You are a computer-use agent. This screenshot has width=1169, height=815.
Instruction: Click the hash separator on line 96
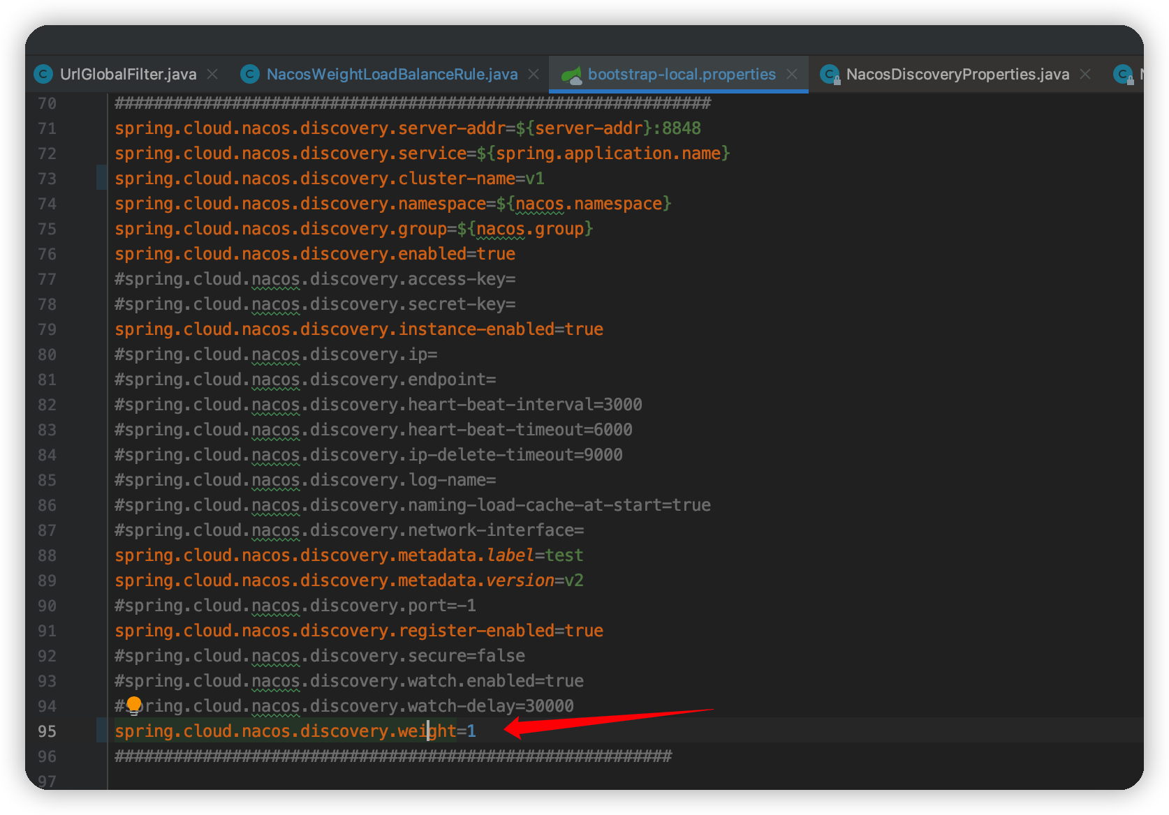pos(393,756)
